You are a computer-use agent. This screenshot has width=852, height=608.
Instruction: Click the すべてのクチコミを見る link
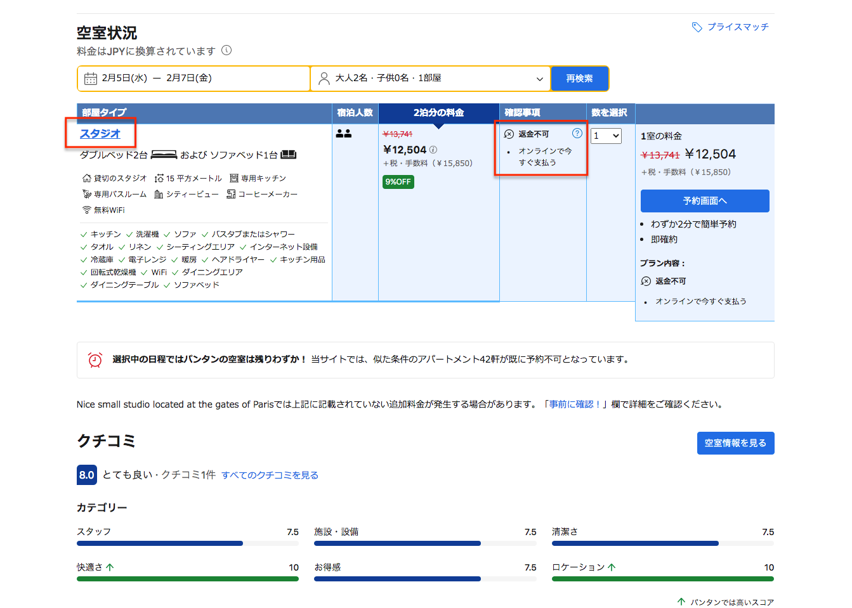coord(270,475)
